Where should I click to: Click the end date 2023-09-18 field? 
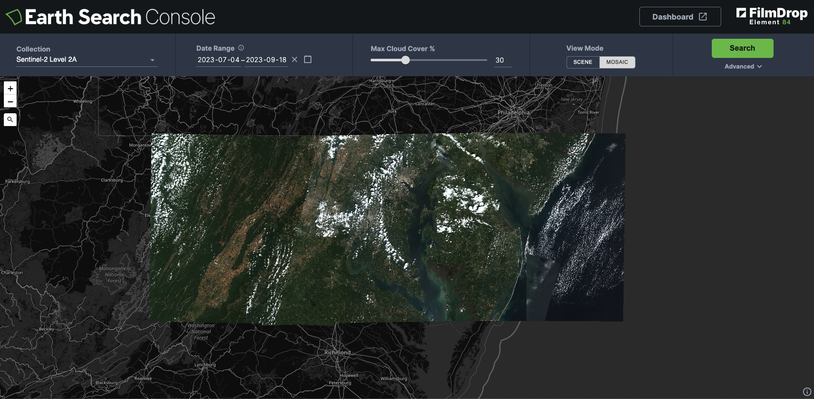tap(266, 60)
